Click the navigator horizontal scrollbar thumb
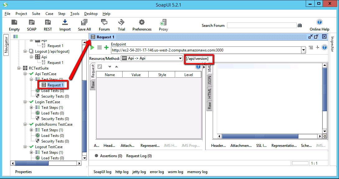339x179 pixels. (x=32, y=163)
